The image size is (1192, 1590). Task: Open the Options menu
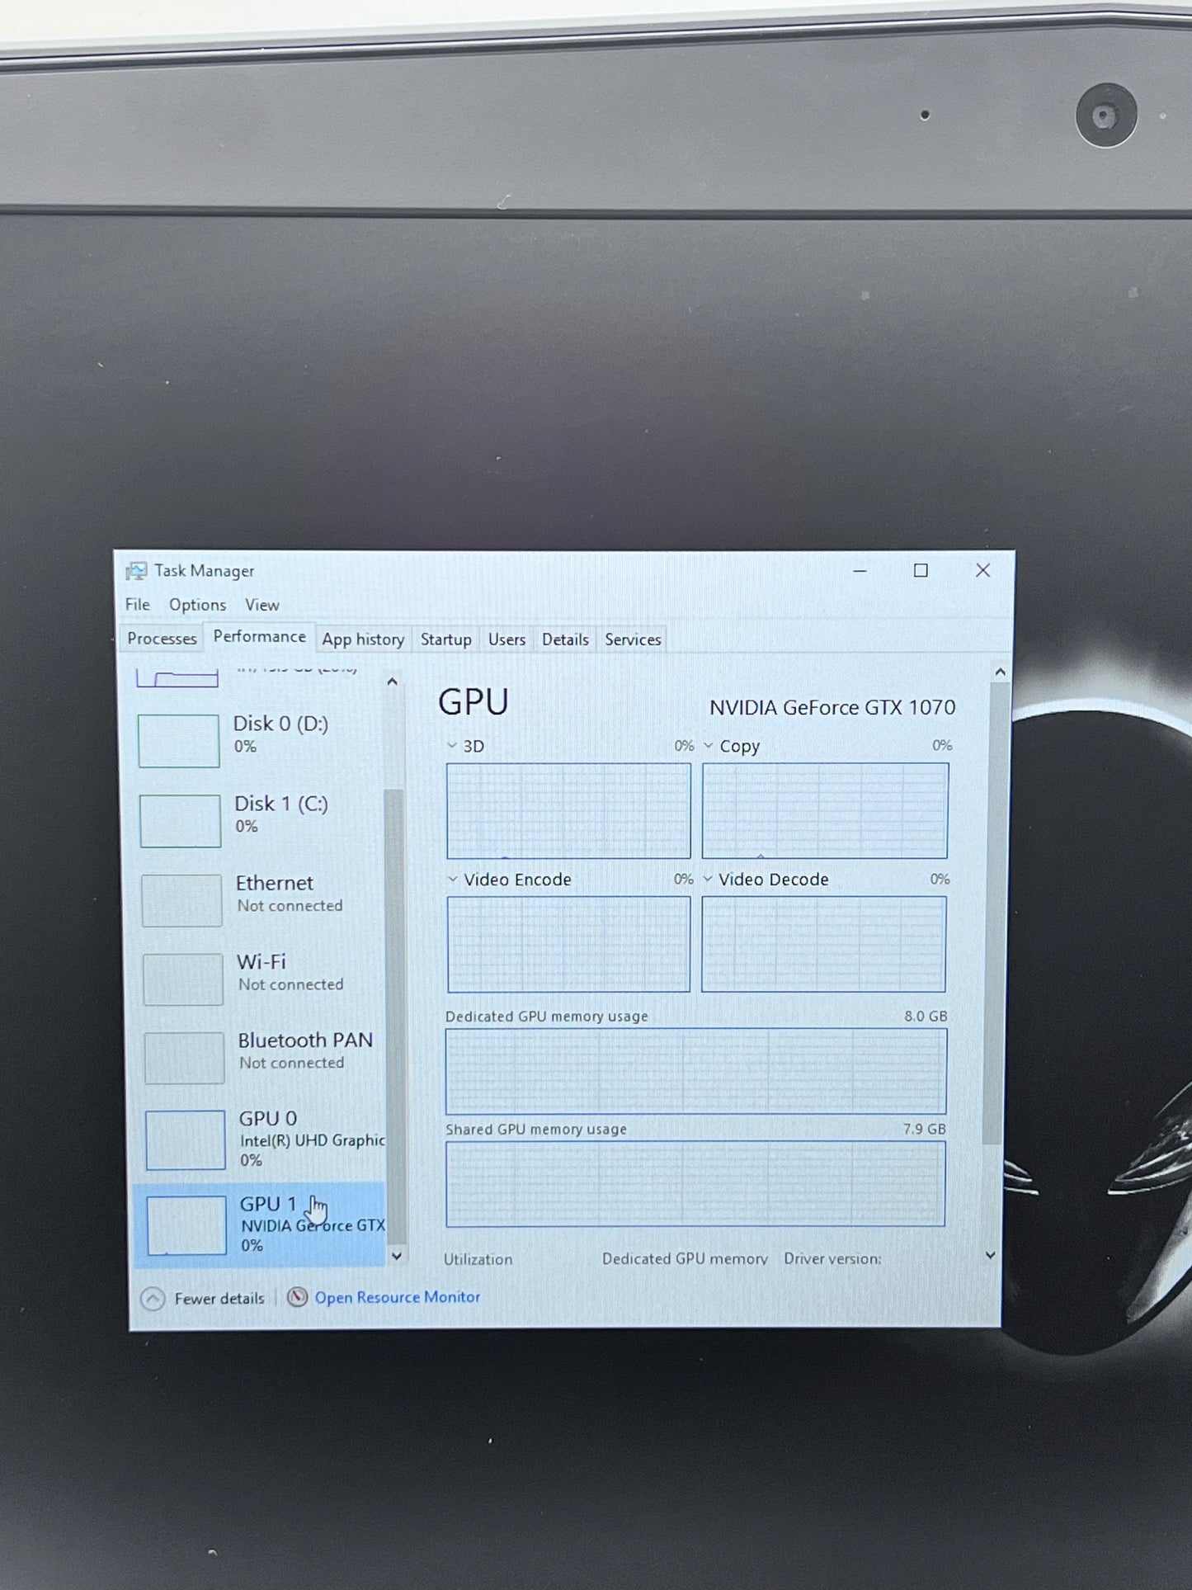tap(197, 605)
